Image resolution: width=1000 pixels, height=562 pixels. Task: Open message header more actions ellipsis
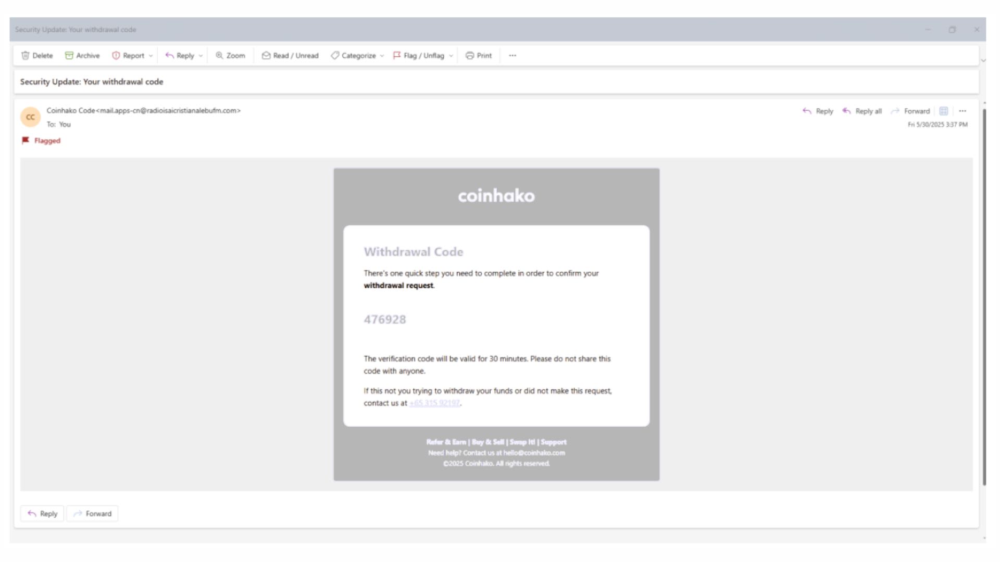point(963,111)
